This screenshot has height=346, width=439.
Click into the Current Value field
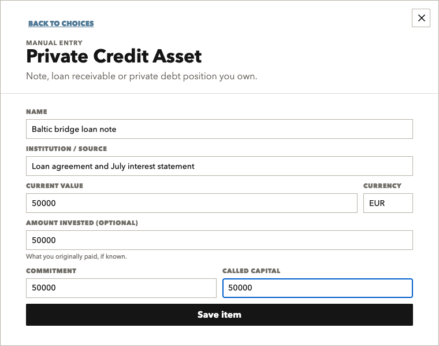coord(192,203)
